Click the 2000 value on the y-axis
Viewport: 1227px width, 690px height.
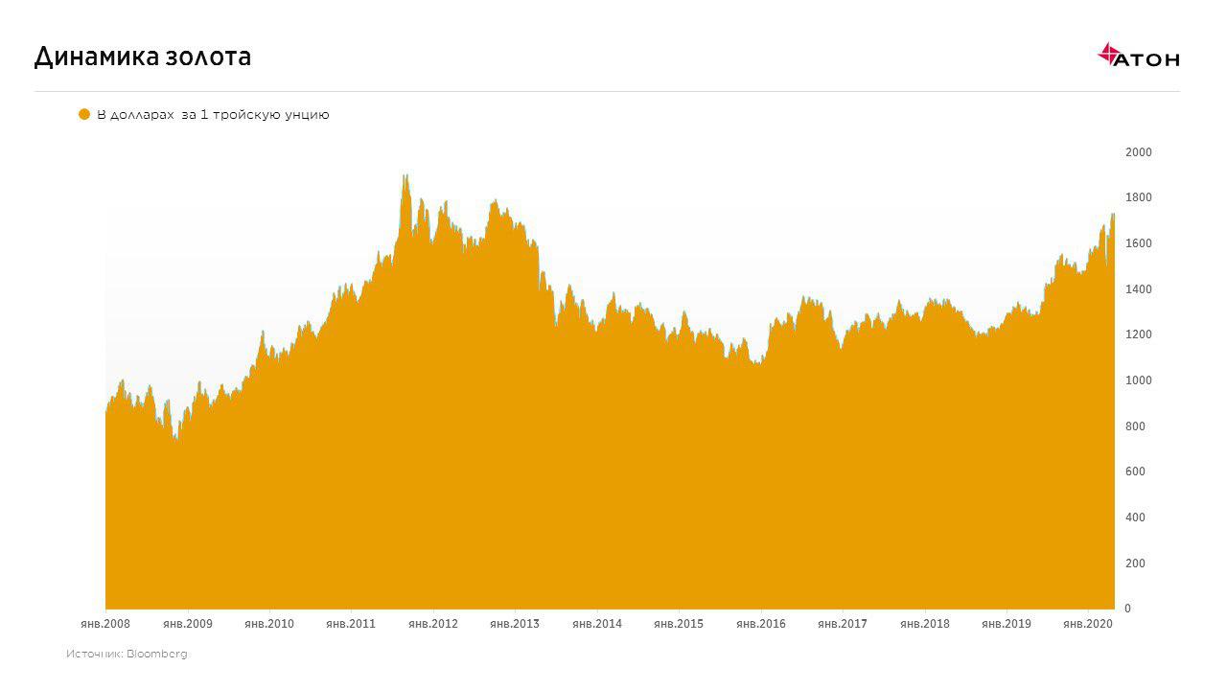point(1138,152)
